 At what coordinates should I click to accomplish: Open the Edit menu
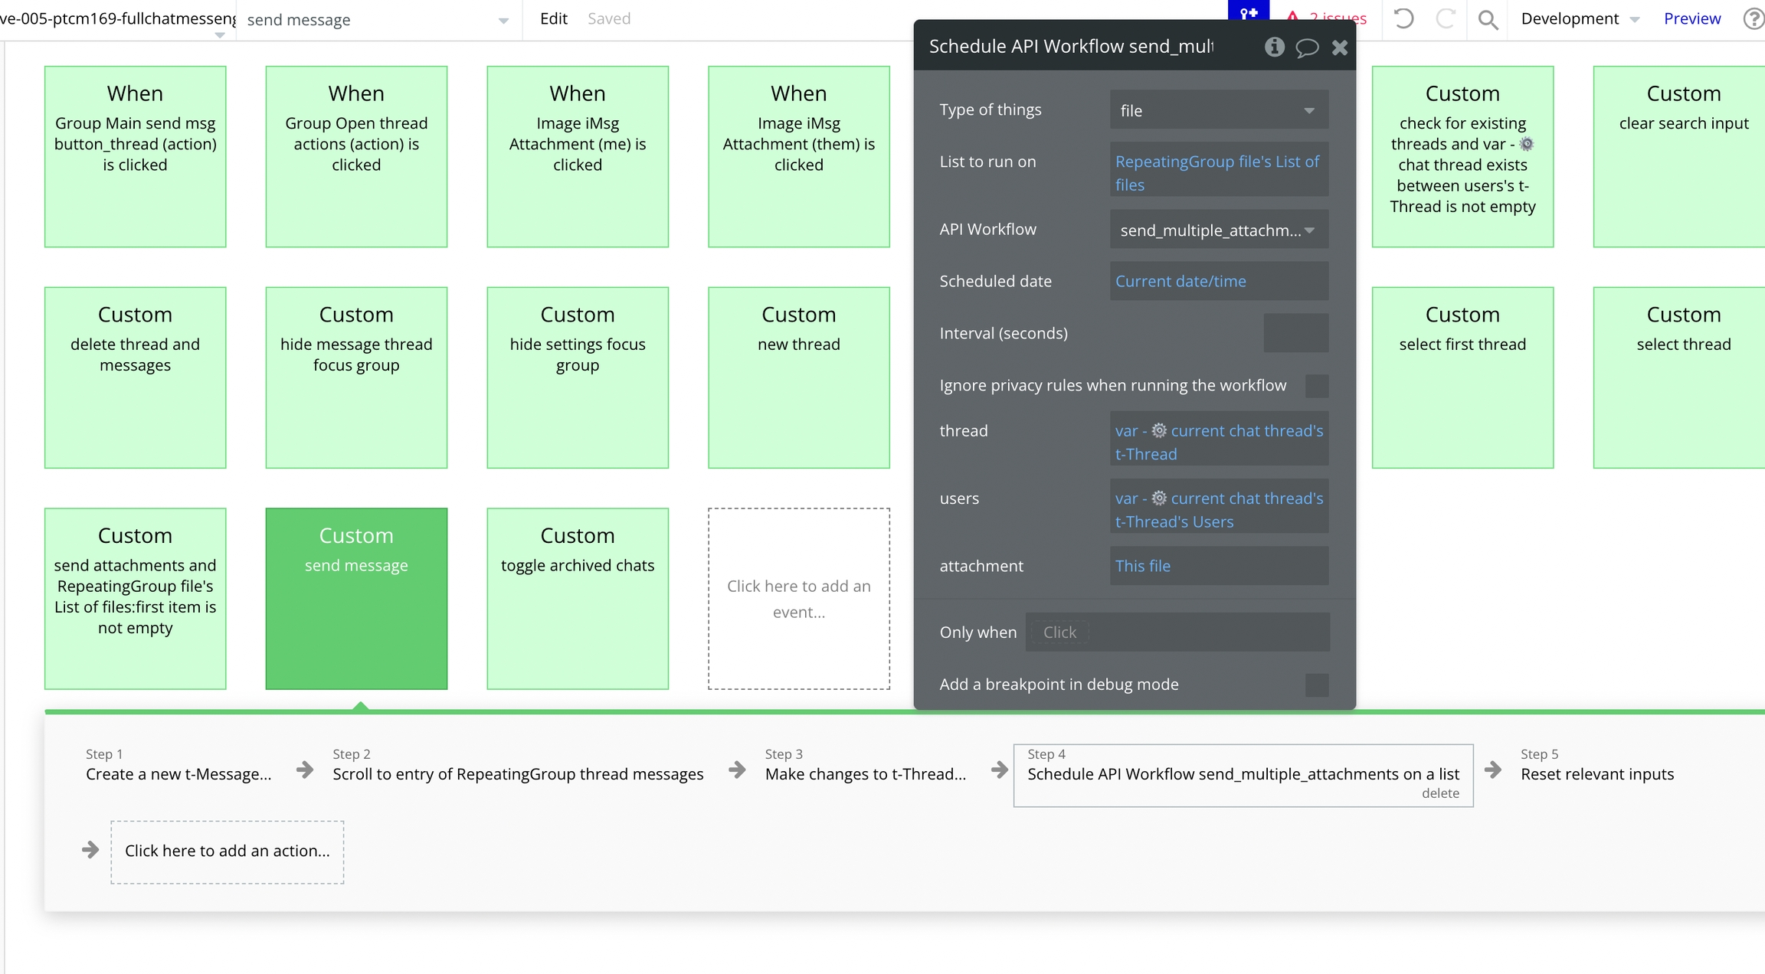coord(553,18)
